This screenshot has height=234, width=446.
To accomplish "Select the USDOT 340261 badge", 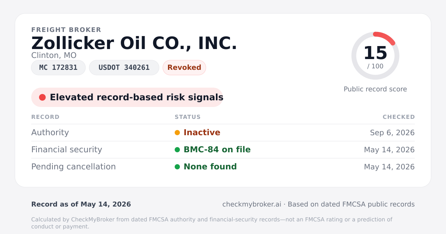I will pos(124,68).
